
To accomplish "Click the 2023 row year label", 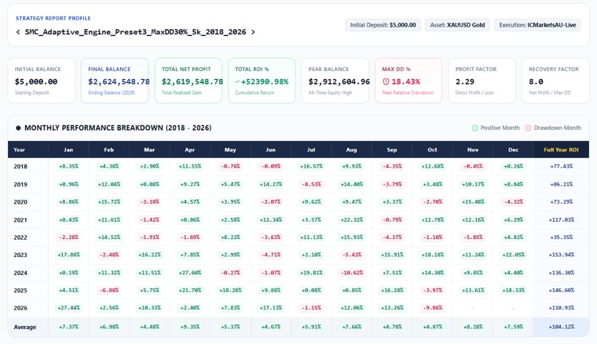I will [x=21, y=255].
